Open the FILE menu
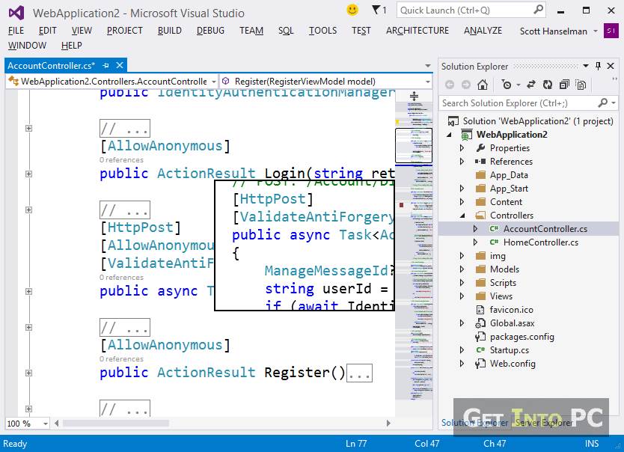This screenshot has height=452, width=624. (x=16, y=31)
